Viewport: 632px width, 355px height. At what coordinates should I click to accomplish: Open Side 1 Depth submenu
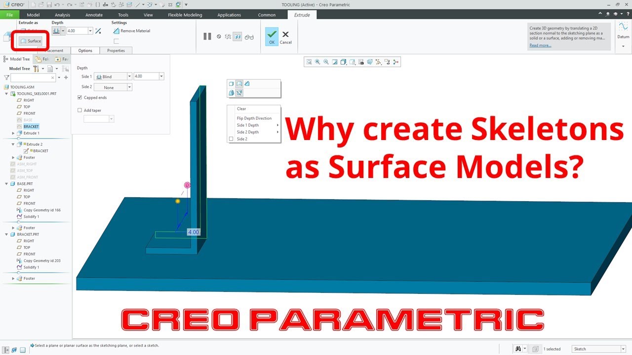pyautogui.click(x=254, y=125)
